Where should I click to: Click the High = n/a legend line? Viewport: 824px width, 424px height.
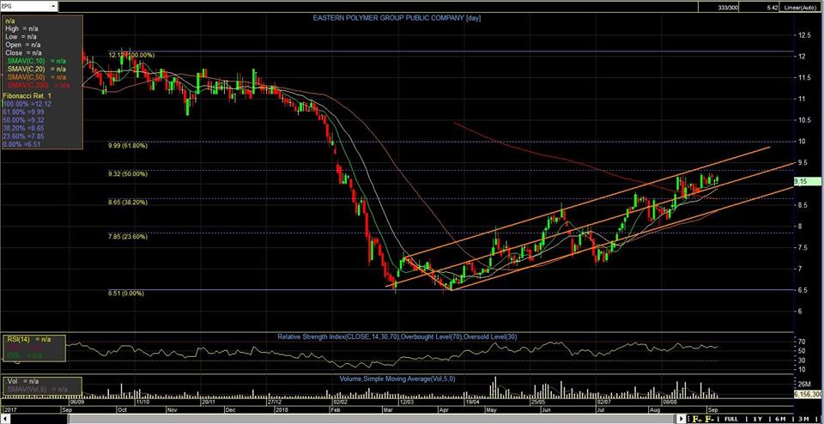(x=21, y=29)
